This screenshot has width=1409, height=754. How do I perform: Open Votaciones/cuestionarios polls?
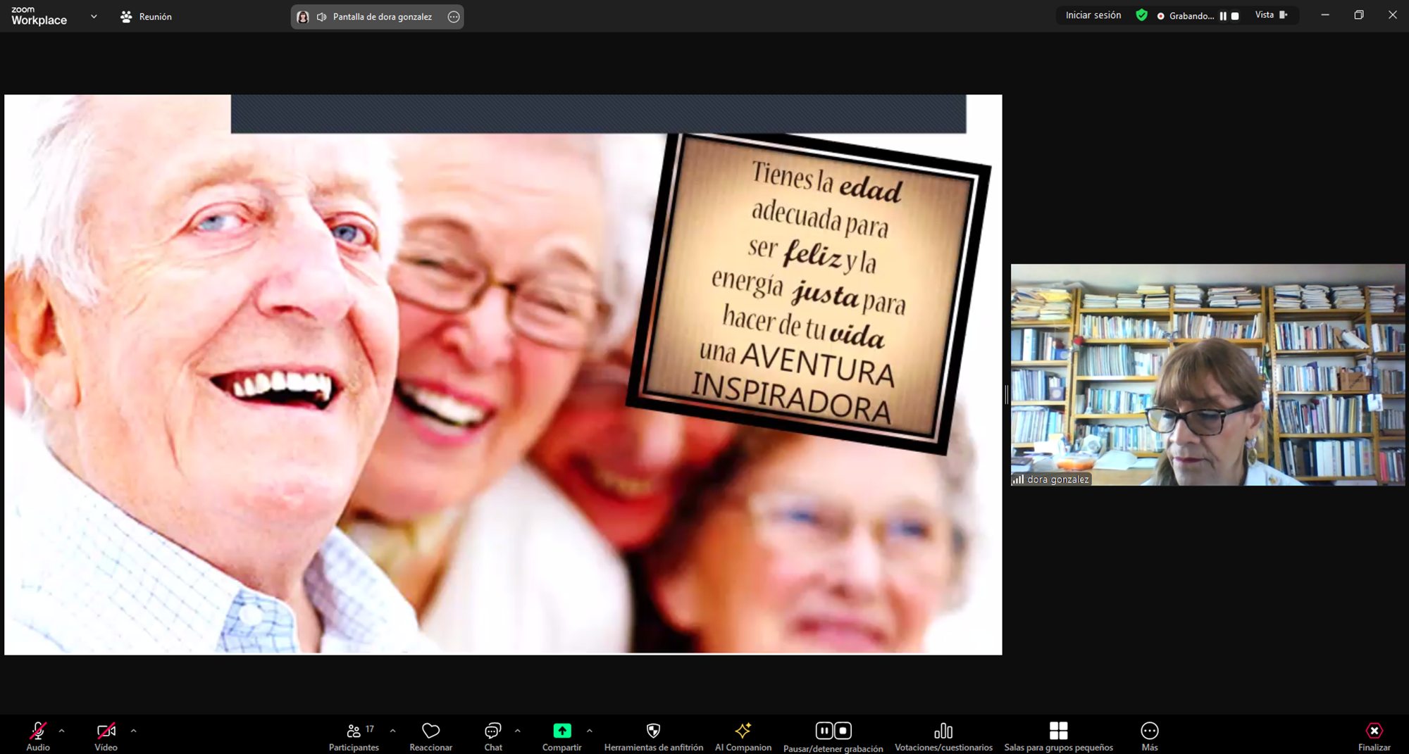tap(943, 735)
